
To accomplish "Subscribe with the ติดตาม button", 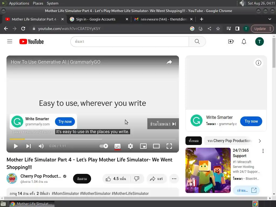I will click(x=82, y=179).
